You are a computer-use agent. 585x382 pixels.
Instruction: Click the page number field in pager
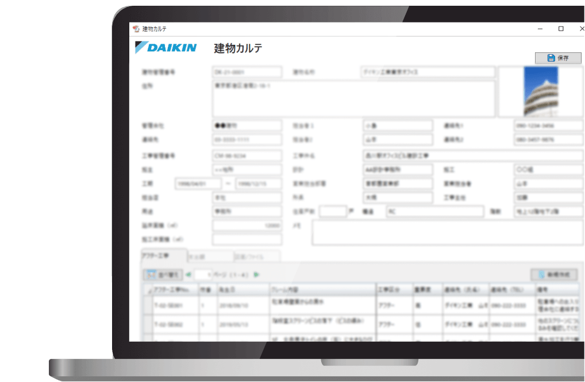(x=203, y=275)
